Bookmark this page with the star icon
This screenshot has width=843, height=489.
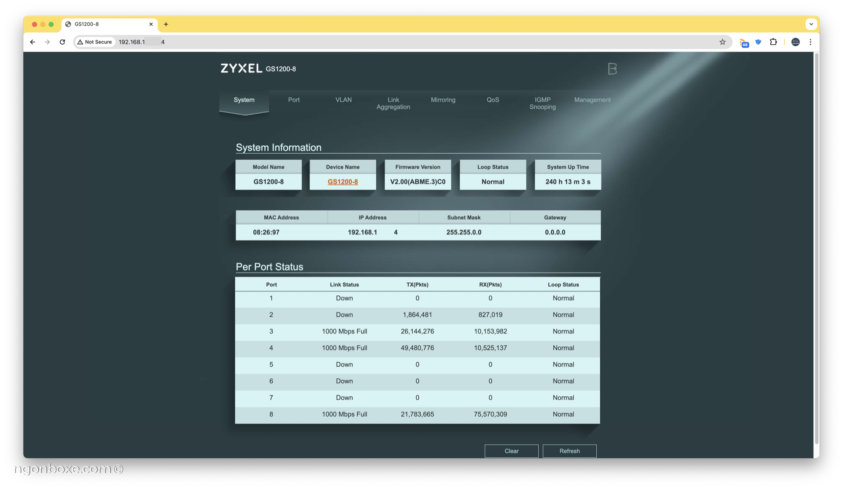pos(722,42)
